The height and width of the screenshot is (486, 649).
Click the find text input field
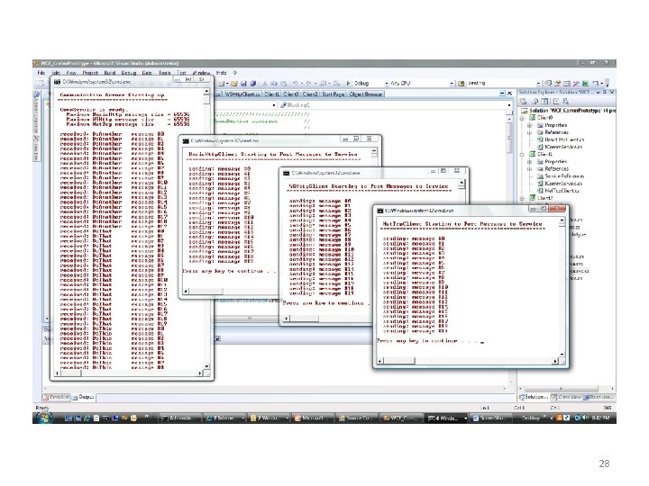coord(501,84)
